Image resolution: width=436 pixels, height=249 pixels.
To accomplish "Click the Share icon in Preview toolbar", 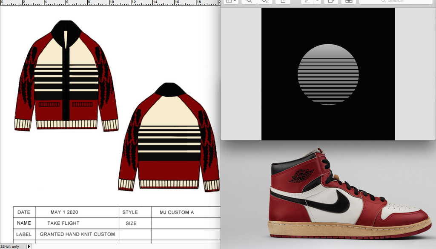I will [283, 1].
